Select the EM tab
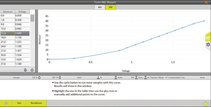 (111, 7)
